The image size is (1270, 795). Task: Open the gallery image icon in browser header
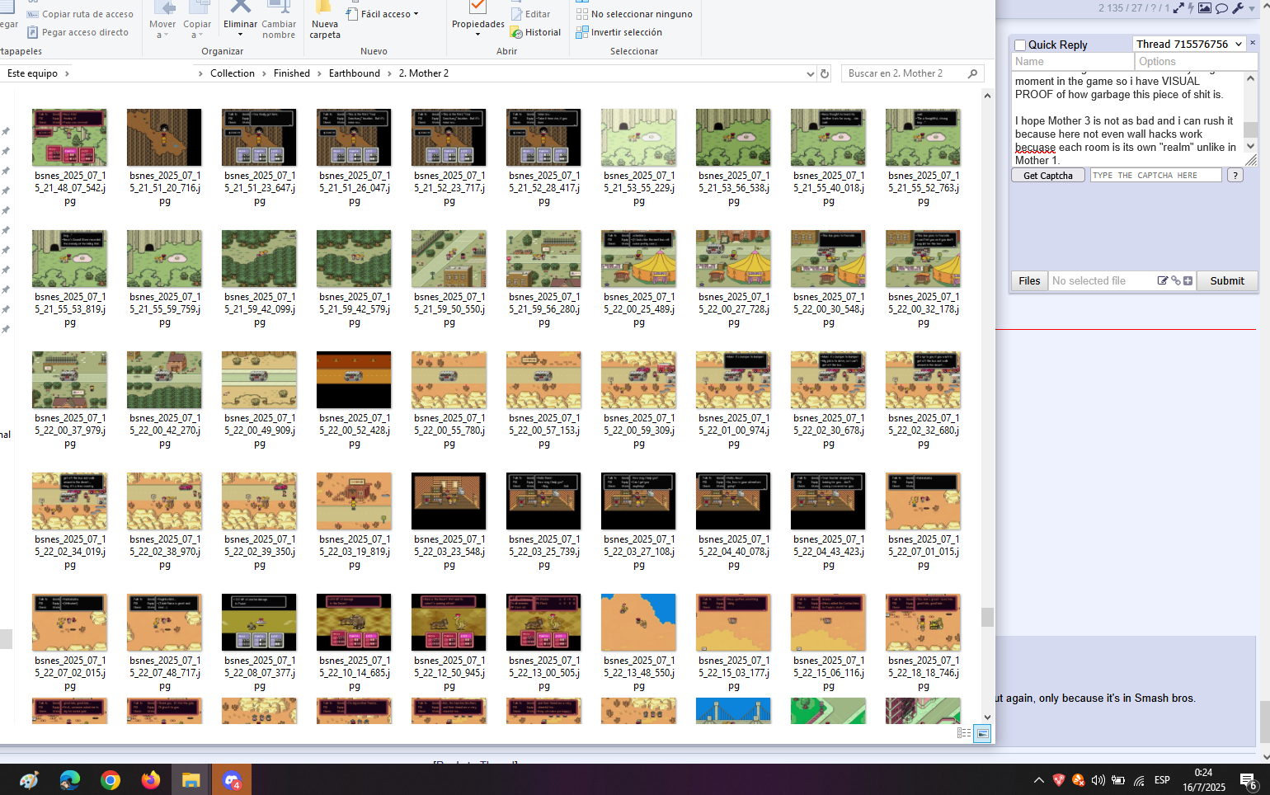tap(1205, 8)
